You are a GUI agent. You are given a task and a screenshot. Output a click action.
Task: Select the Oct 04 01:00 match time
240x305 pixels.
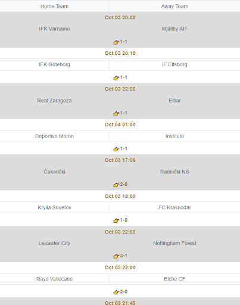click(x=120, y=125)
